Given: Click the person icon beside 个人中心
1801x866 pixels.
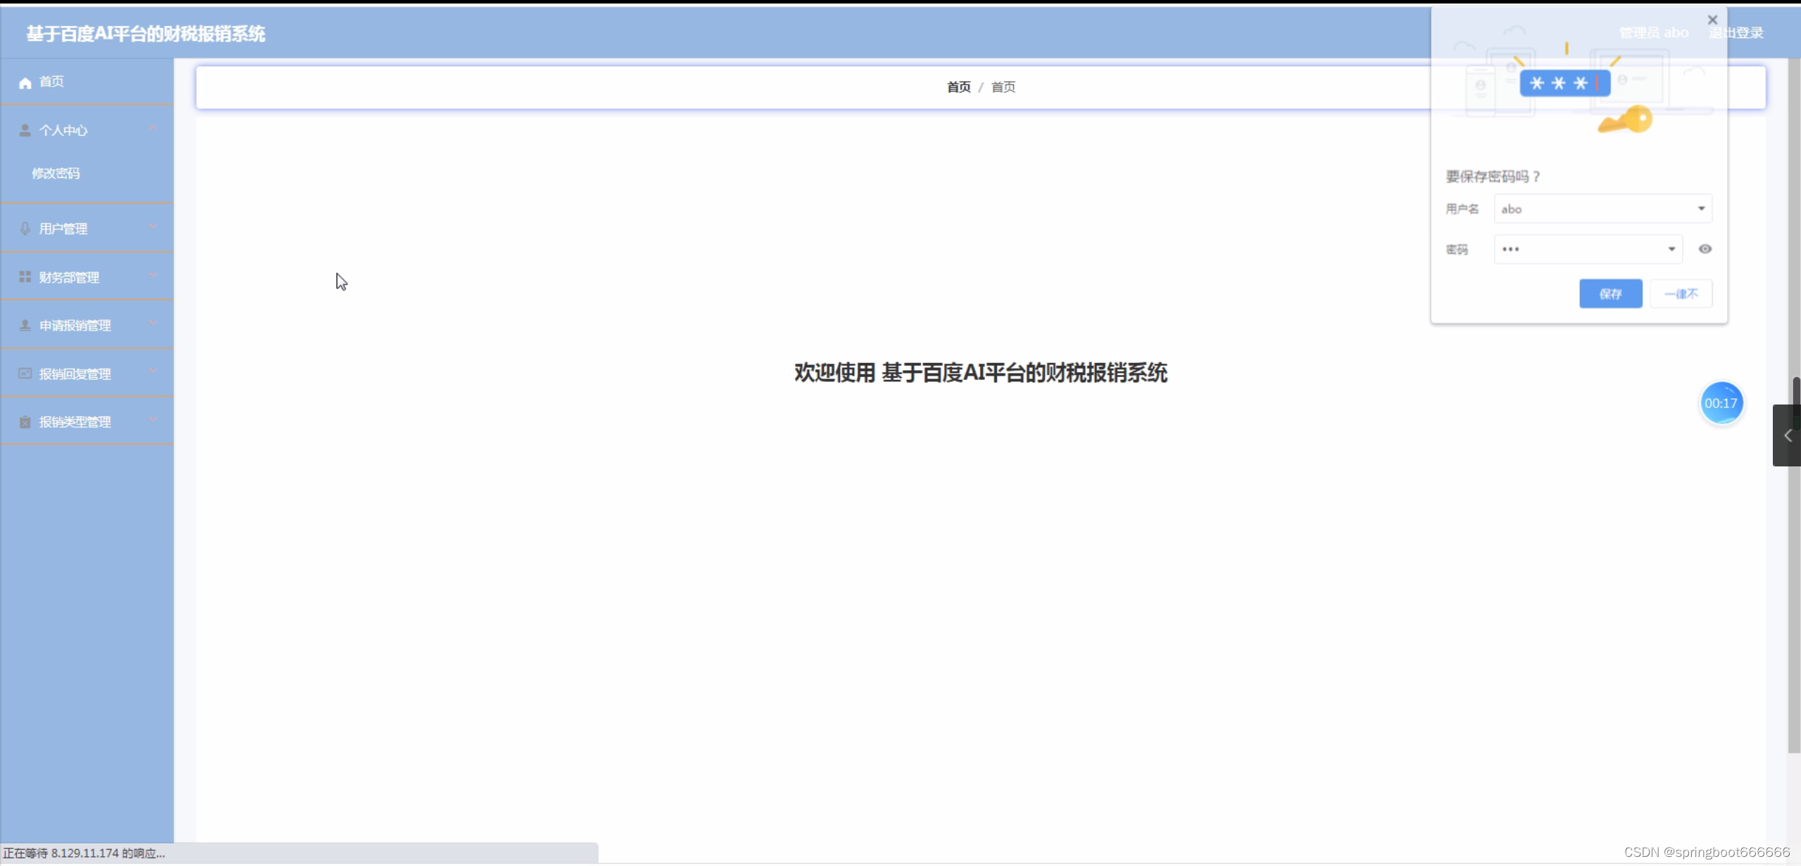Looking at the screenshot, I should click(25, 131).
